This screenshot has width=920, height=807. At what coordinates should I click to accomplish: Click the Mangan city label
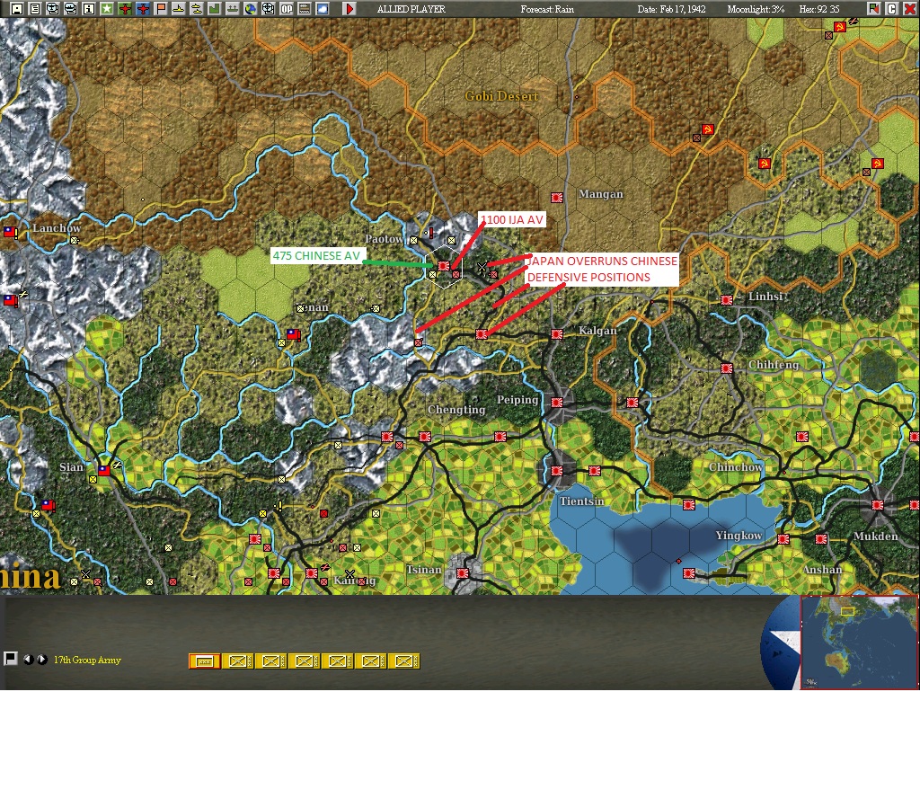click(601, 194)
